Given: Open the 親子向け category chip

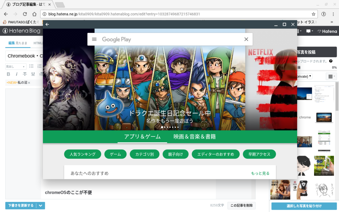Looking at the screenshot, I should (x=175, y=154).
